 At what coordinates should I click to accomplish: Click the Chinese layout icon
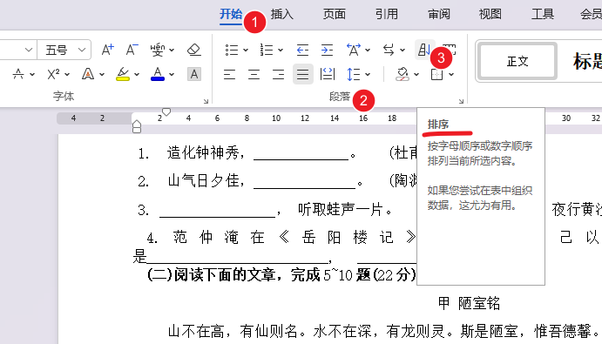[353, 50]
